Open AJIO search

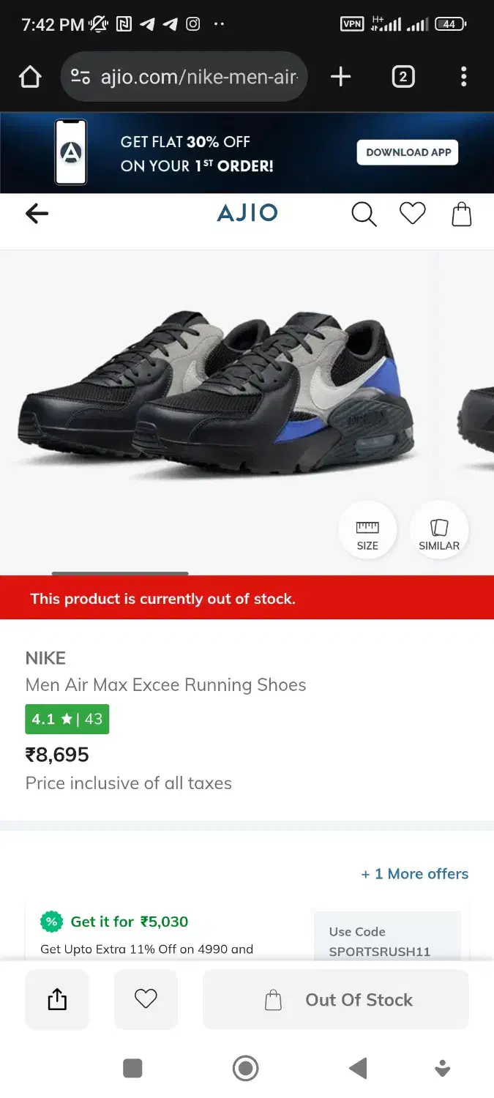coord(364,214)
